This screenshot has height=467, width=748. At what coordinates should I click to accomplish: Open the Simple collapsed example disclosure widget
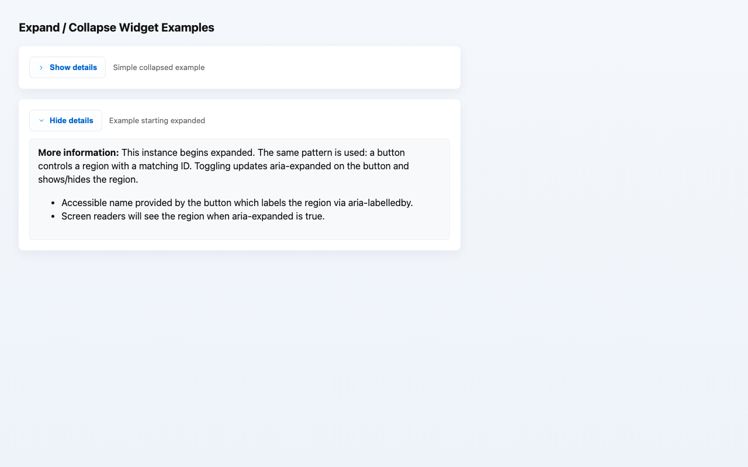click(67, 67)
